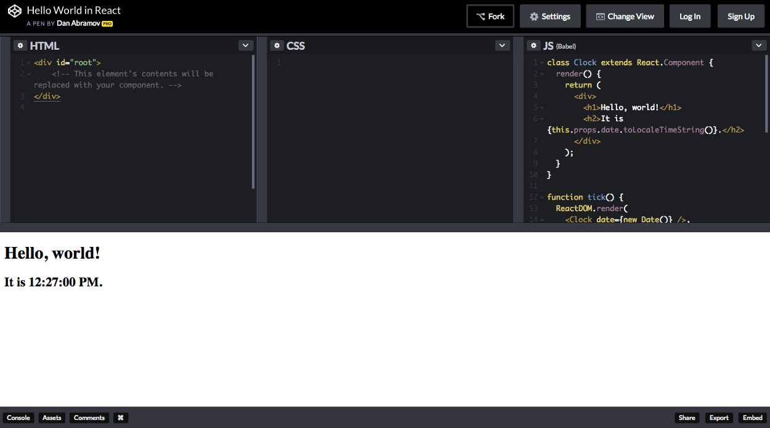Screen dimensions: 770x428
Task: Share this pen
Action: [x=687, y=418]
